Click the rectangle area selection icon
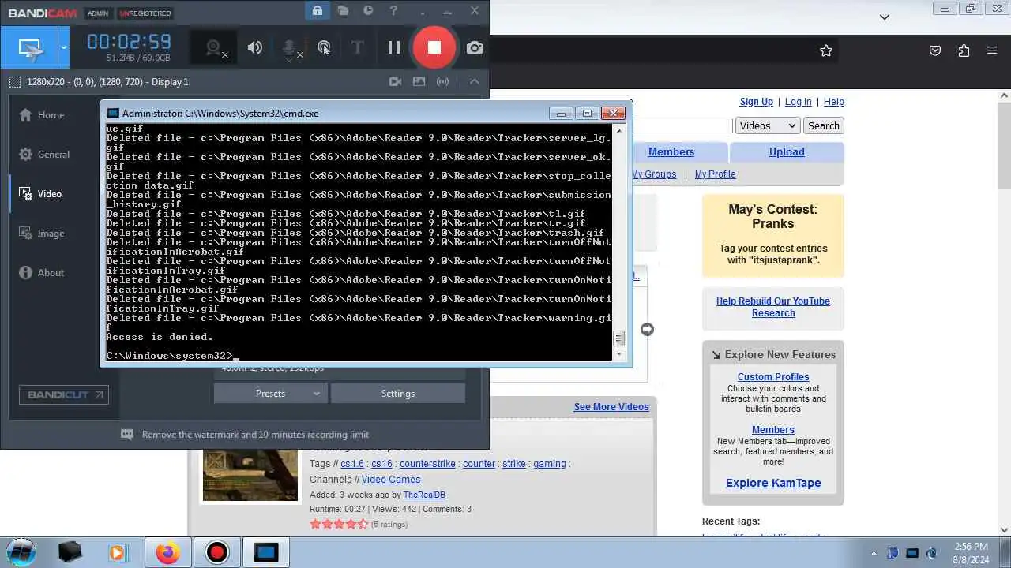 click(15, 82)
